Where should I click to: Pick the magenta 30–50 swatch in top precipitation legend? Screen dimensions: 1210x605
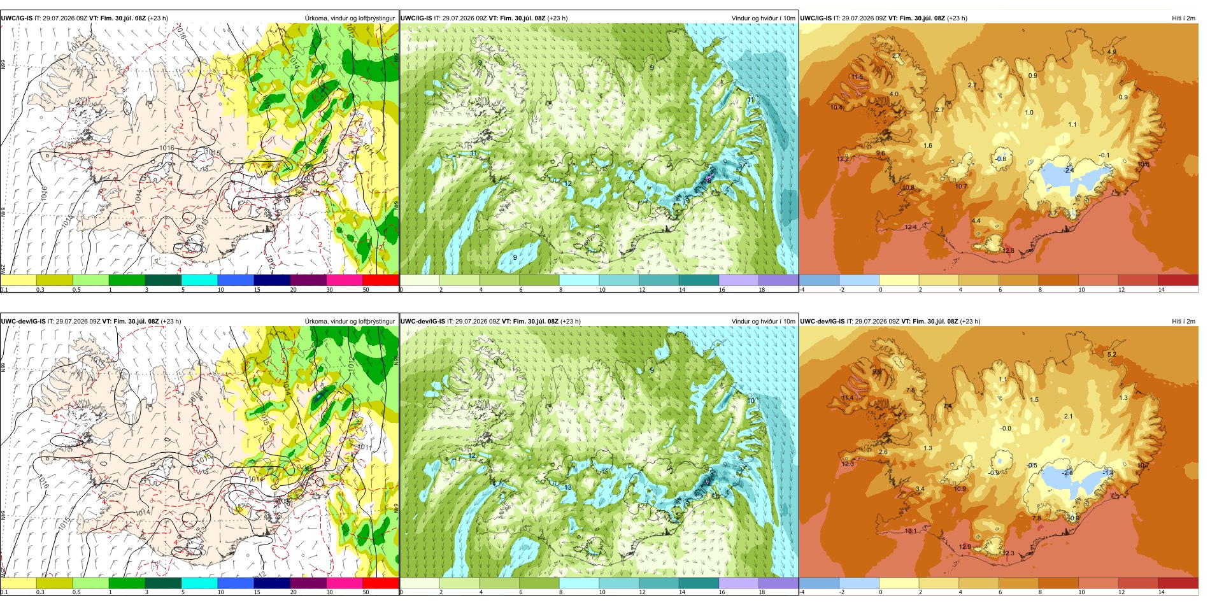pos(345,280)
